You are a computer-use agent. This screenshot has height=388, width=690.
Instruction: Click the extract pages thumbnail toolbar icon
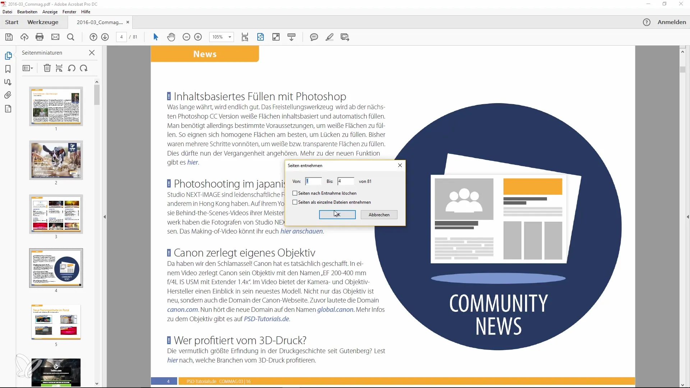pyautogui.click(x=59, y=68)
